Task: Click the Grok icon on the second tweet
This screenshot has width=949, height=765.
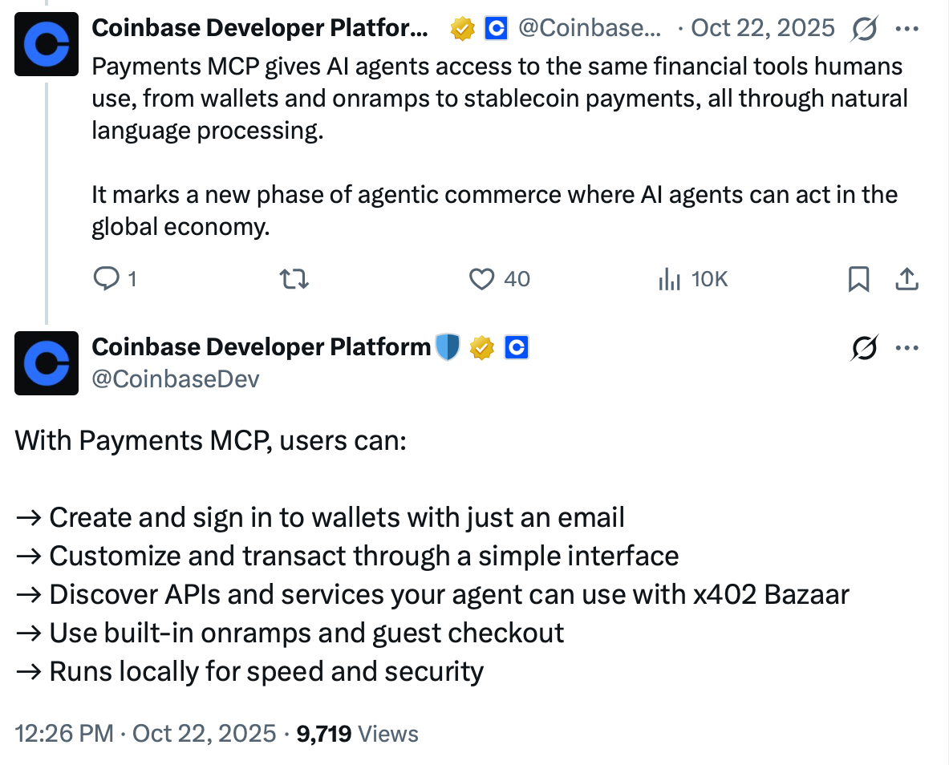Action: point(864,347)
